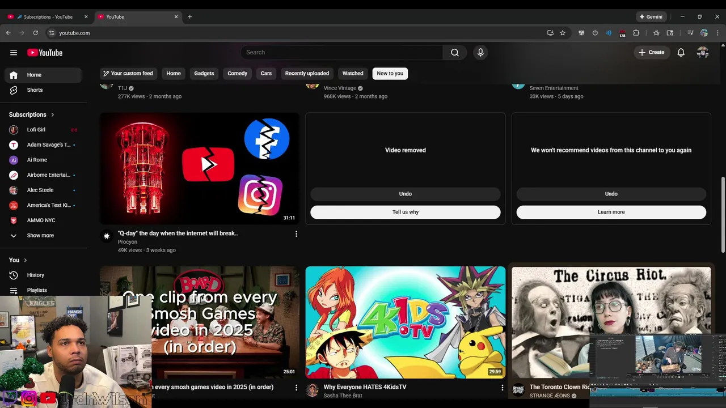The height and width of the screenshot is (408, 726).
Task: Expand the Subscriptions section
Action: 32,114
